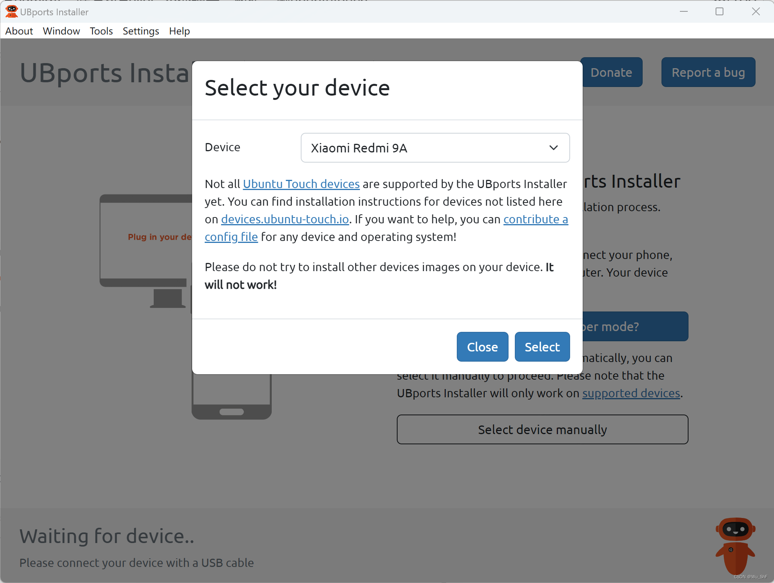Open the Help menu
The width and height of the screenshot is (774, 583).
179,31
